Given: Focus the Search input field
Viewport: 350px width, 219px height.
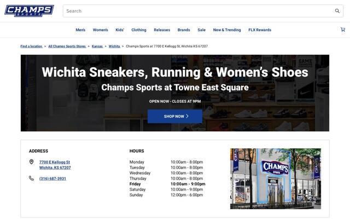Looking at the screenshot, I should (203, 11).
